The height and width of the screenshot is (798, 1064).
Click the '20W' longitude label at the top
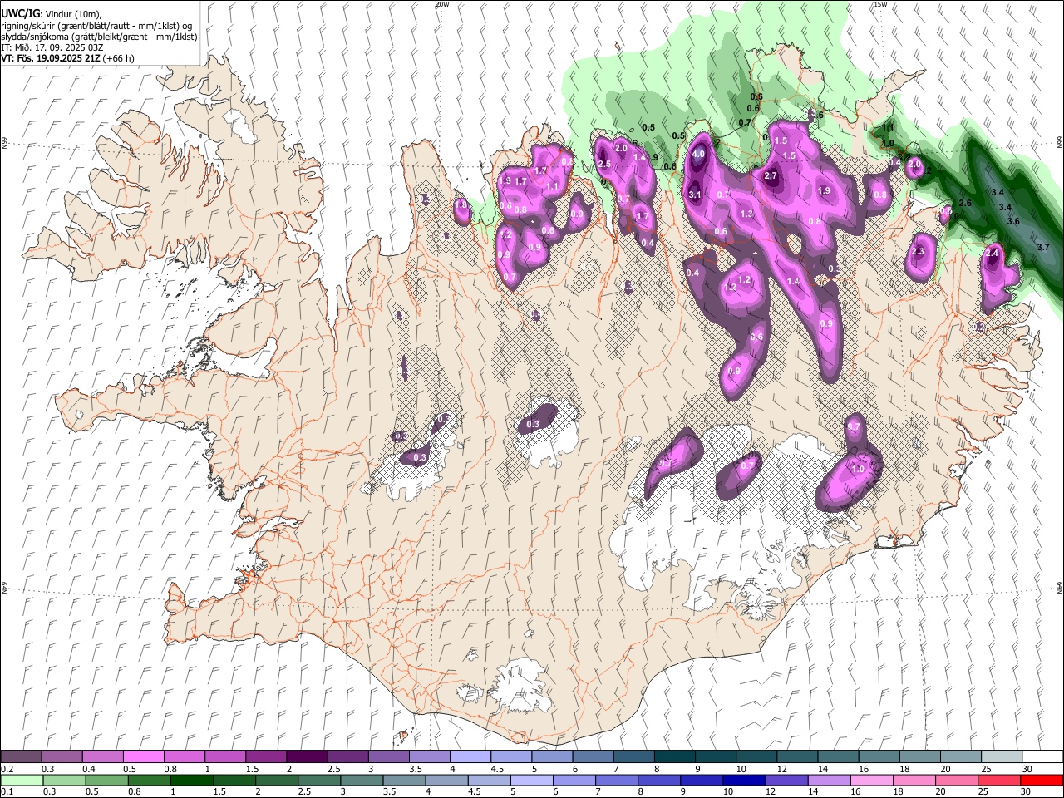pyautogui.click(x=442, y=4)
